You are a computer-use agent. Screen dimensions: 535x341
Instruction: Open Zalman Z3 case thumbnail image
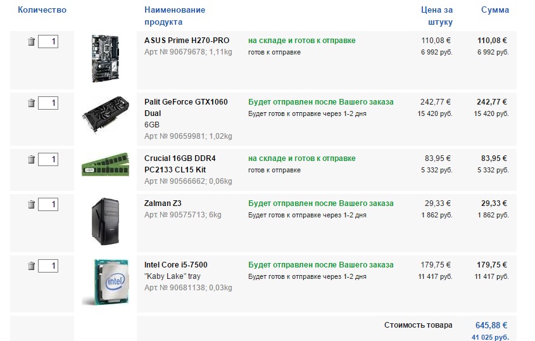point(106,221)
